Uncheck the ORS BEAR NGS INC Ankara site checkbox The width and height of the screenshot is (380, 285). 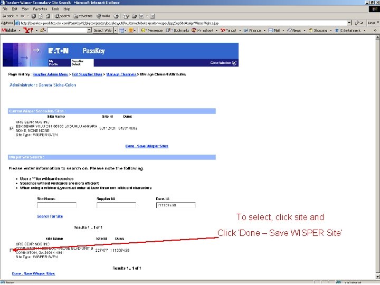point(12,128)
